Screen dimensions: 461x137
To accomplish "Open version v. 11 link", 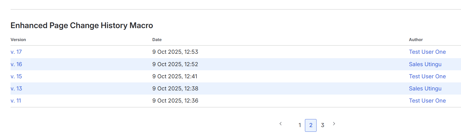I will (x=16, y=101).
